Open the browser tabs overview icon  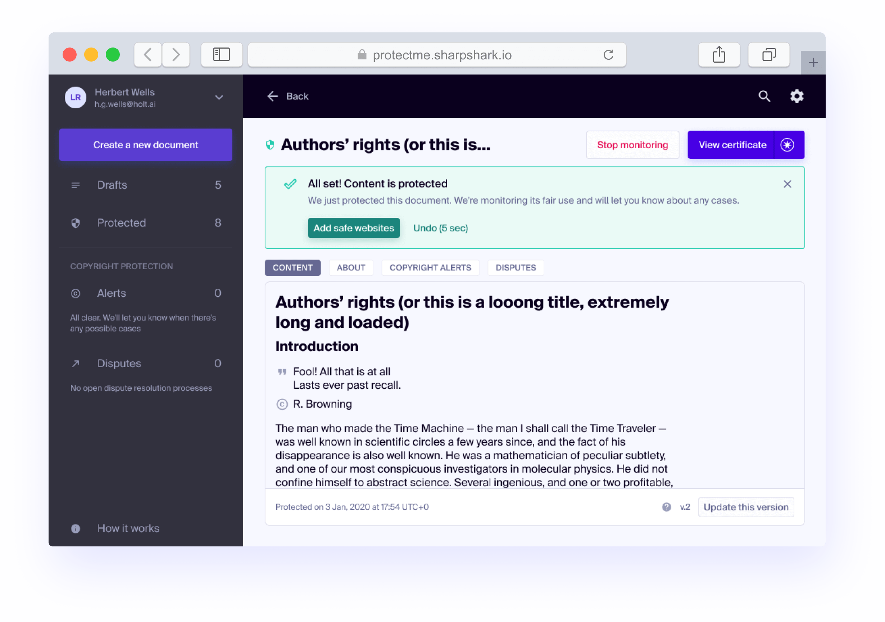point(768,55)
